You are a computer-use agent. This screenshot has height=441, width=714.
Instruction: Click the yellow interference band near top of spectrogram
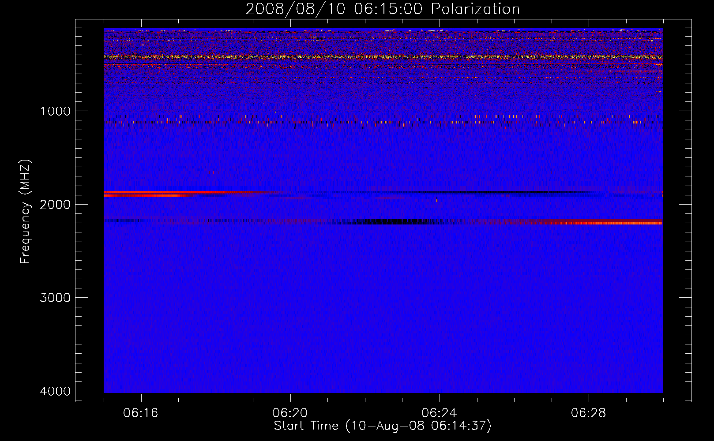[x=383, y=57]
